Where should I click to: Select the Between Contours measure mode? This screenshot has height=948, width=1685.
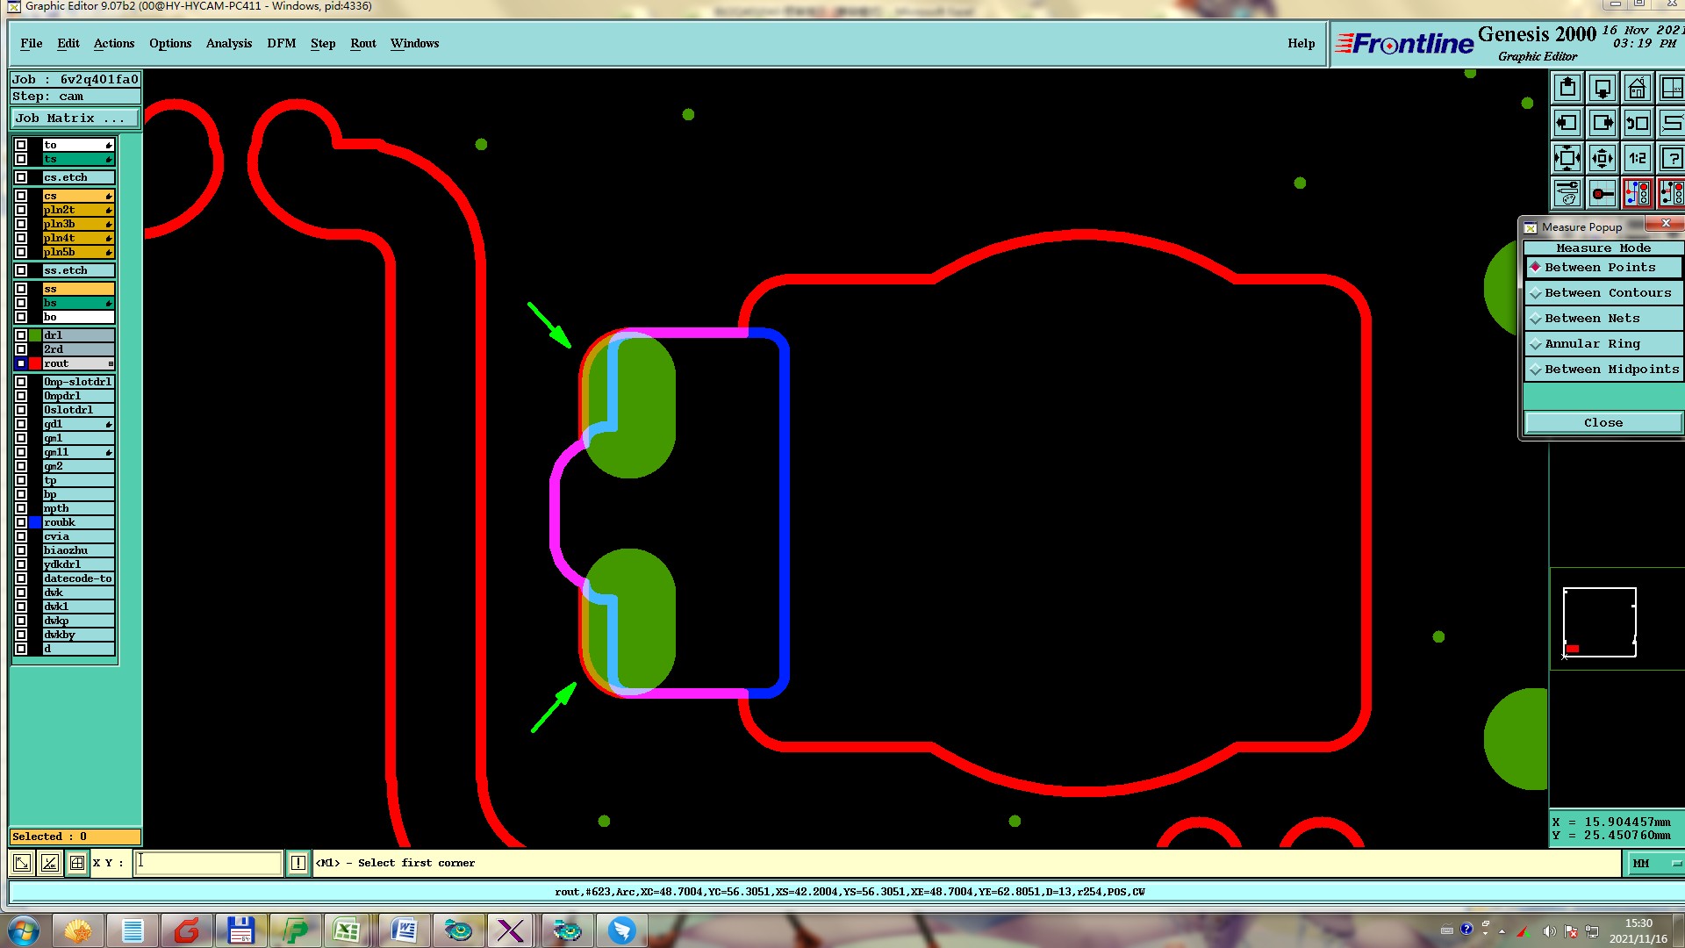click(x=1607, y=293)
